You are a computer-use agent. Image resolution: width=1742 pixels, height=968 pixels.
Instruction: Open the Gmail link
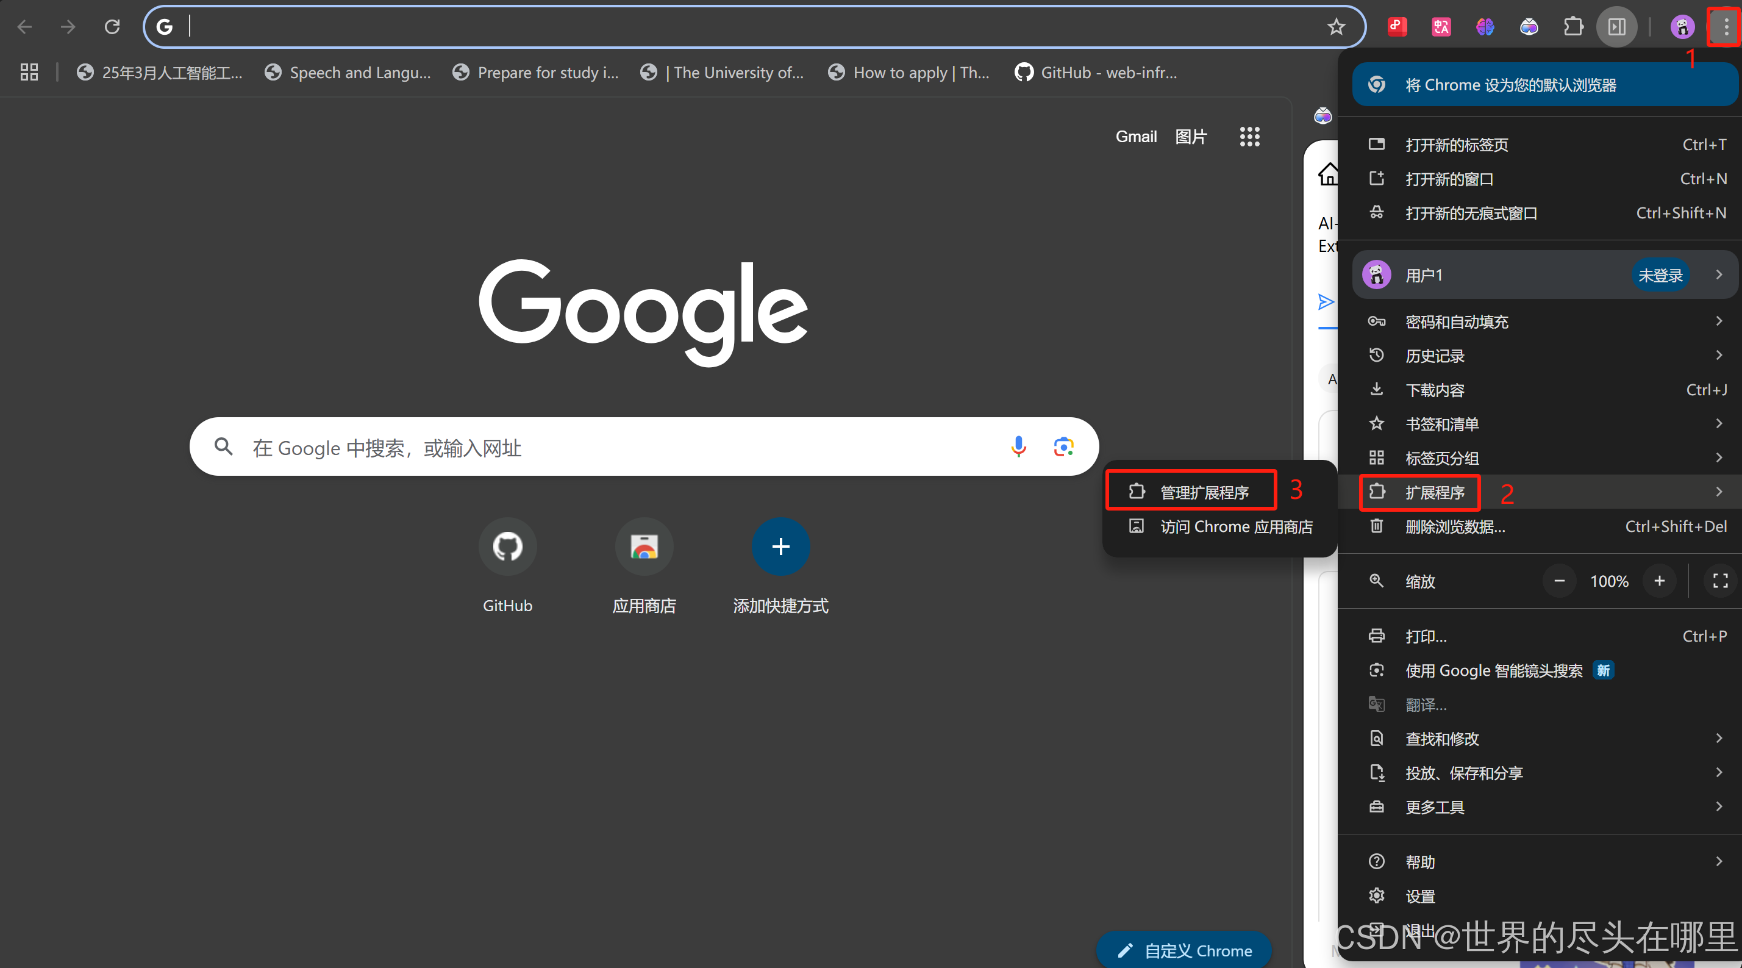click(1135, 137)
